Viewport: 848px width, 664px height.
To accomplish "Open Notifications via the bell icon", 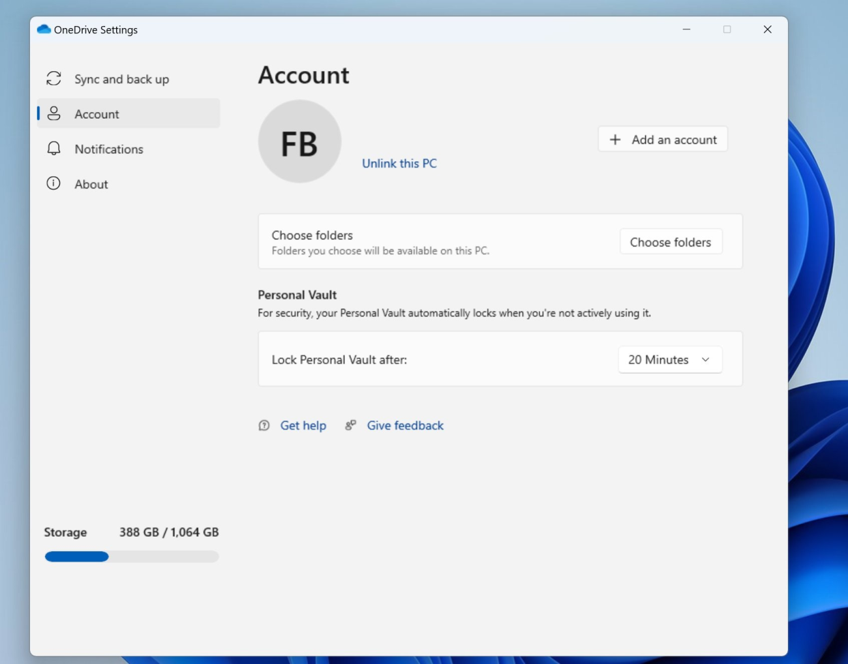I will click(x=53, y=149).
